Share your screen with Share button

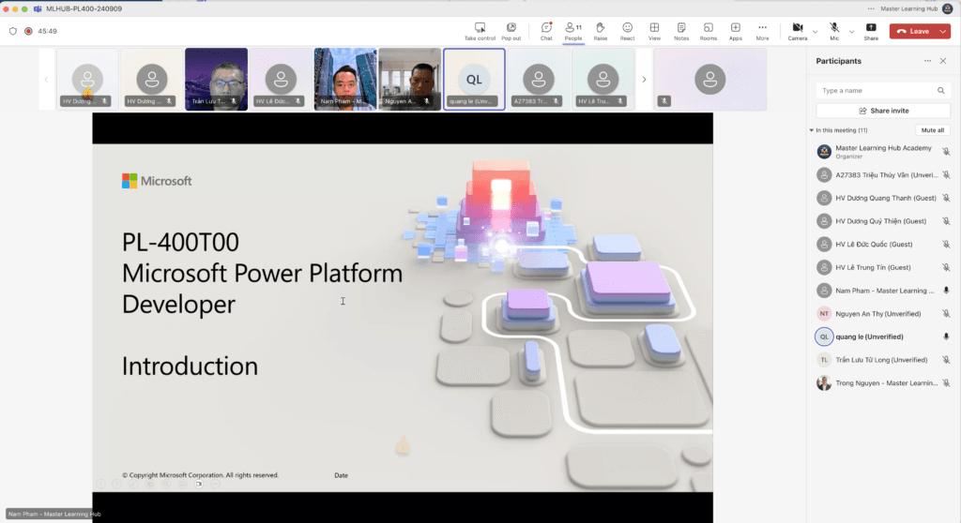click(x=871, y=31)
